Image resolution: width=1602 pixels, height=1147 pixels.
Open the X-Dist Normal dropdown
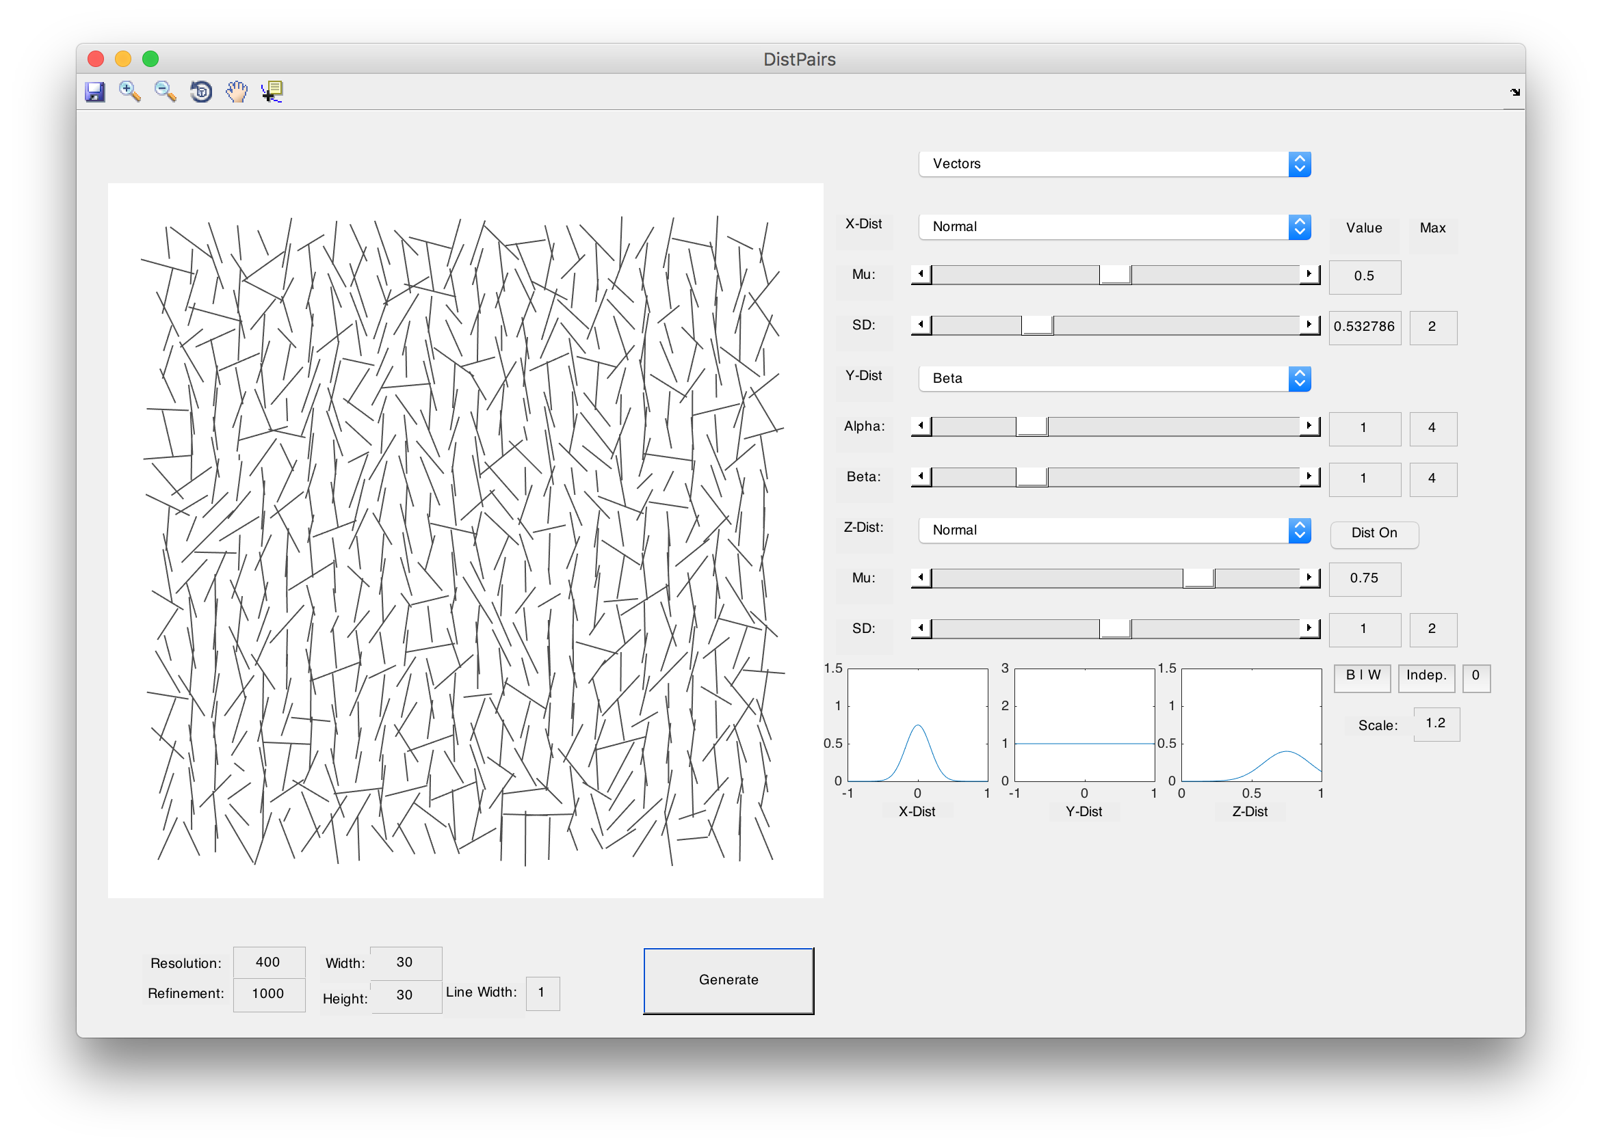tap(1114, 226)
